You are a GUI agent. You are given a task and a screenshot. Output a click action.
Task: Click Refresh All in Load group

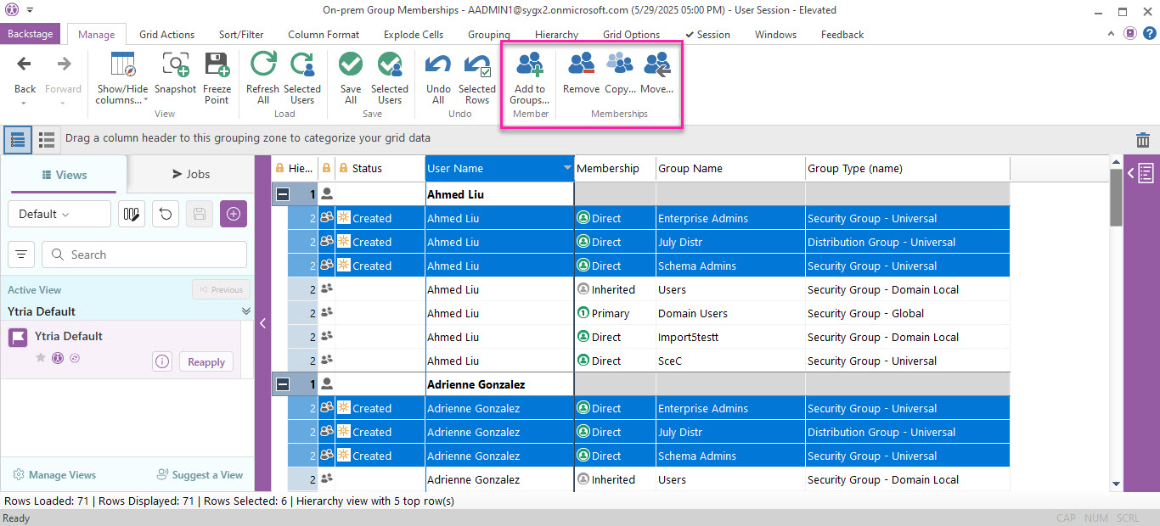[262, 66]
